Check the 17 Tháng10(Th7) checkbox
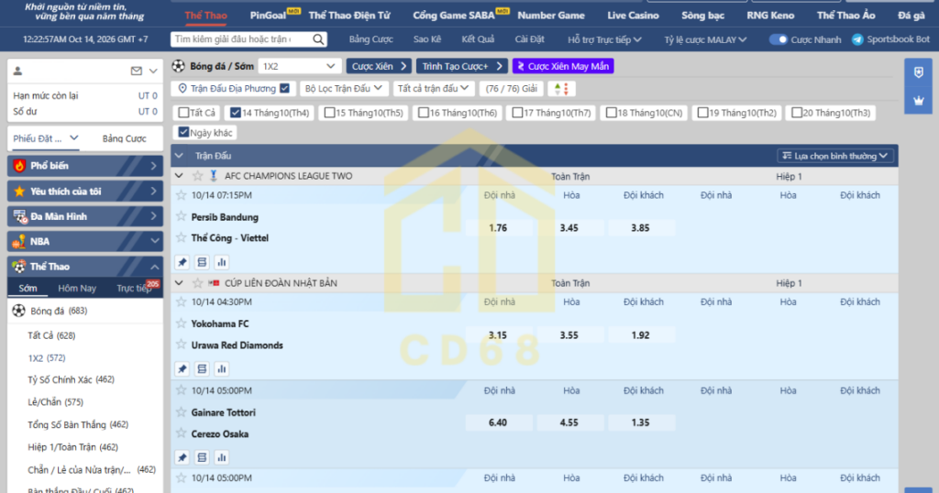This screenshot has width=939, height=493. point(517,113)
